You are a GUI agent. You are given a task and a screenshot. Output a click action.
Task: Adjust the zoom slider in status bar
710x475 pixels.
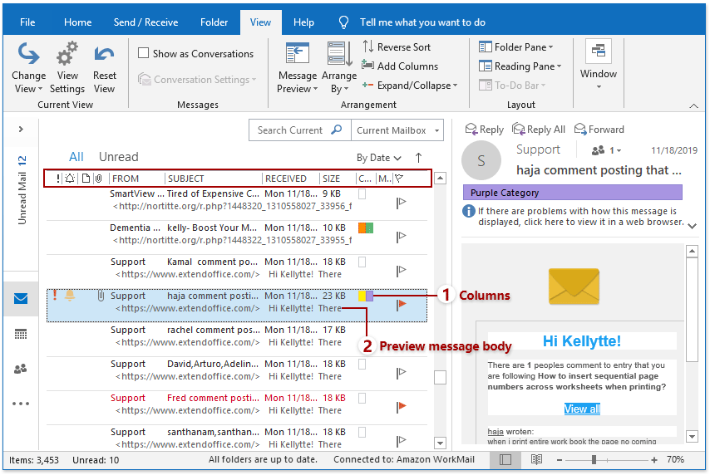pos(594,459)
